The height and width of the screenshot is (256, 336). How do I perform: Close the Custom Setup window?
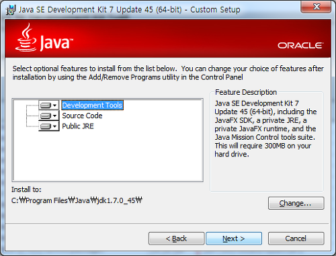tap(316, 7)
